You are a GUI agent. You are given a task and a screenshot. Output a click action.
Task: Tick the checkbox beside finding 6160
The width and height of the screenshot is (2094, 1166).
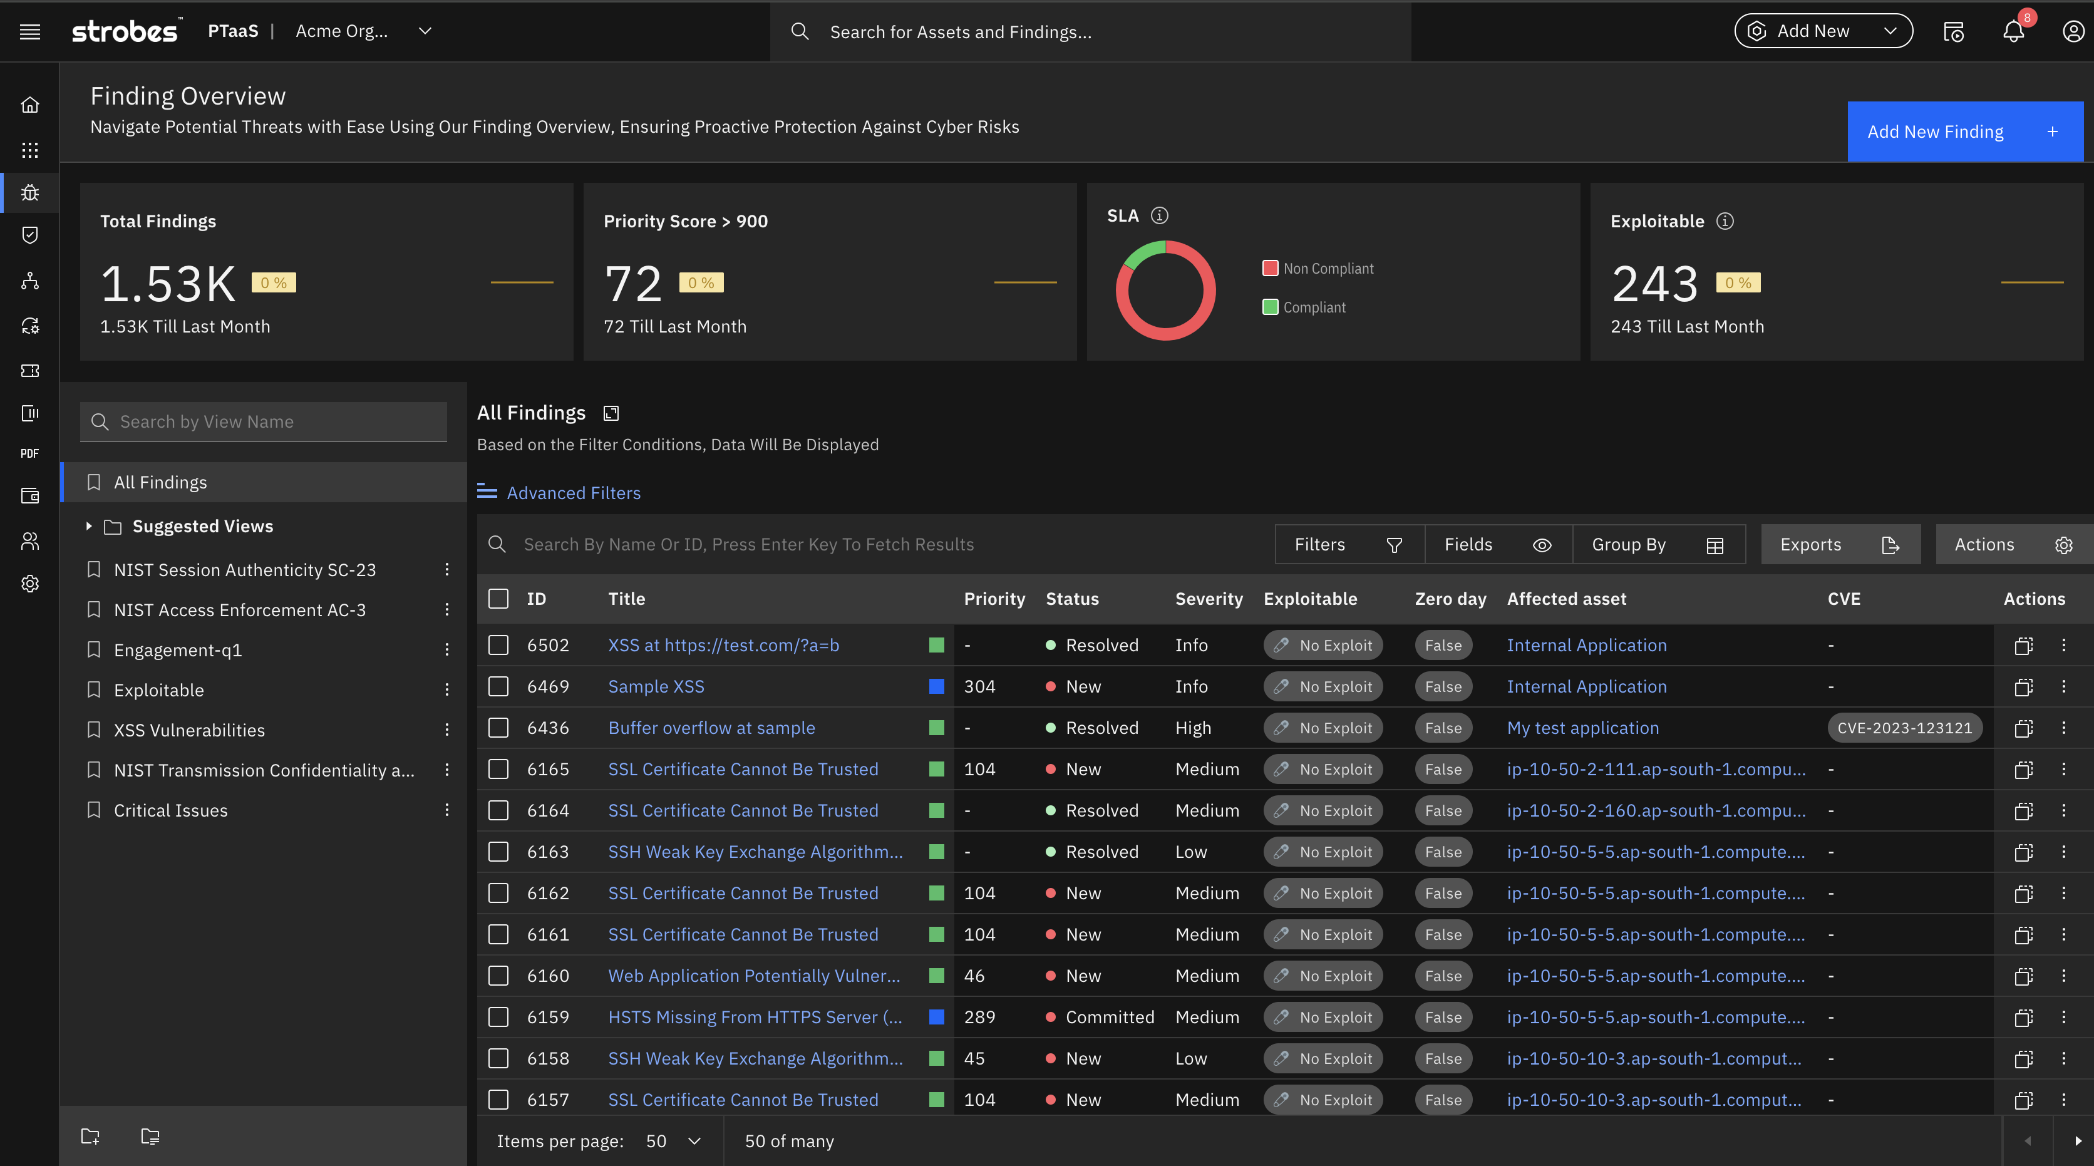point(498,976)
